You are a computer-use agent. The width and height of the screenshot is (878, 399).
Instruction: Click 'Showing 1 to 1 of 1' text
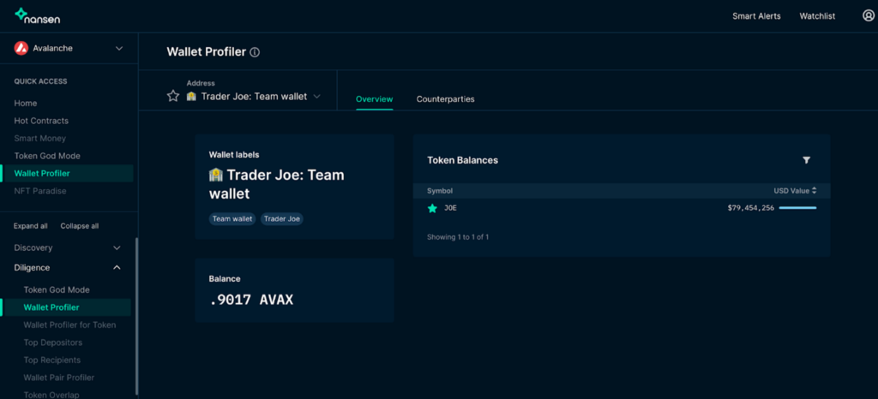[458, 237]
